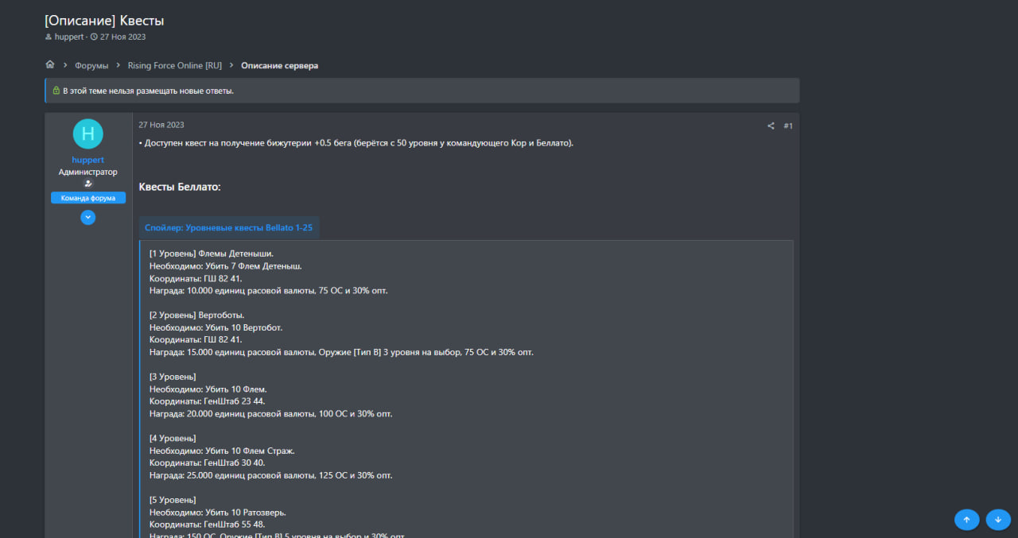
Task: Click the user icon beside thread author
Action: click(x=49, y=37)
